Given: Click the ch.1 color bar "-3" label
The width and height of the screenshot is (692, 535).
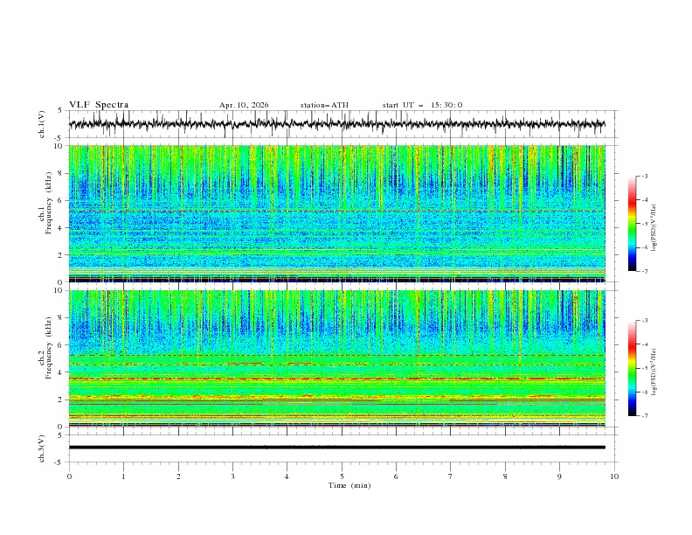Looking at the screenshot, I should click(x=645, y=176).
